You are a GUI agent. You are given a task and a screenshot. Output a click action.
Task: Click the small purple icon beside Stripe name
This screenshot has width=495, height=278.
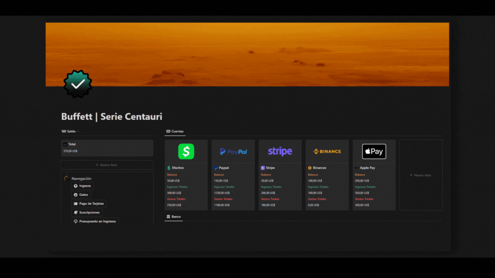tap(263, 168)
